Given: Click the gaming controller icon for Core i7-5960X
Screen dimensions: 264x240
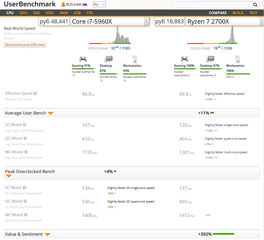Looking at the screenshot, I should click(83, 59).
